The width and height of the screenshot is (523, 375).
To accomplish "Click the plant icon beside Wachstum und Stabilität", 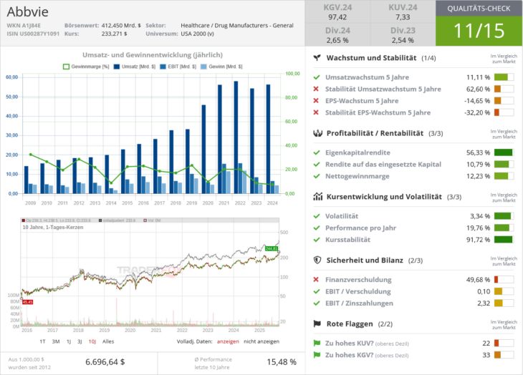I will pyautogui.click(x=317, y=58).
